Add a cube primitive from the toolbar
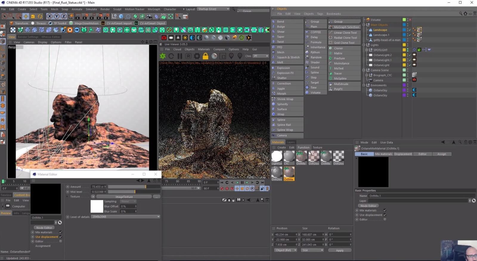The height and width of the screenshot is (261, 477). [x=121, y=16]
